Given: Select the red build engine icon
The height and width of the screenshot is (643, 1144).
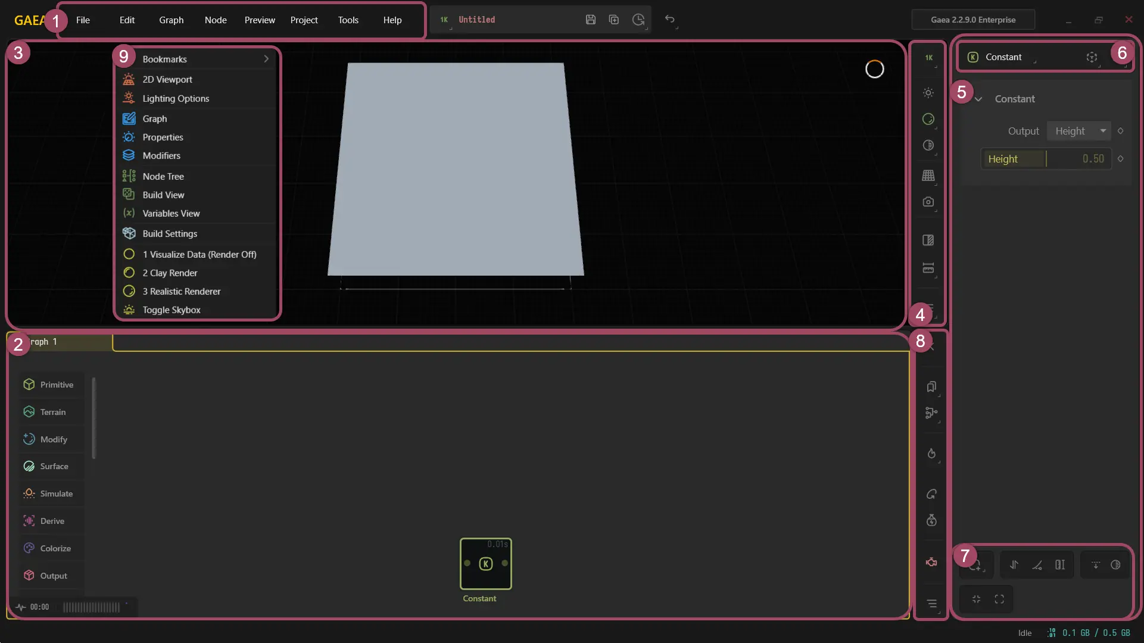Looking at the screenshot, I should pos(931,561).
